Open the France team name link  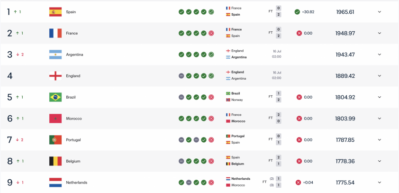[72, 33]
